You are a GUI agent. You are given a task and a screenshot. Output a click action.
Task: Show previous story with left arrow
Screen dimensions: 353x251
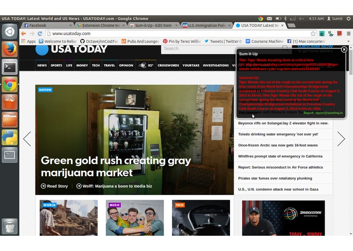(27, 139)
